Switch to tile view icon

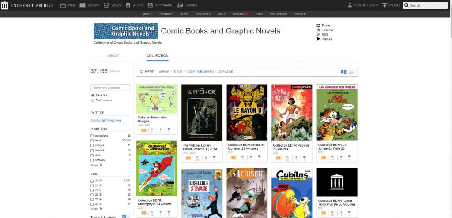tap(343, 72)
